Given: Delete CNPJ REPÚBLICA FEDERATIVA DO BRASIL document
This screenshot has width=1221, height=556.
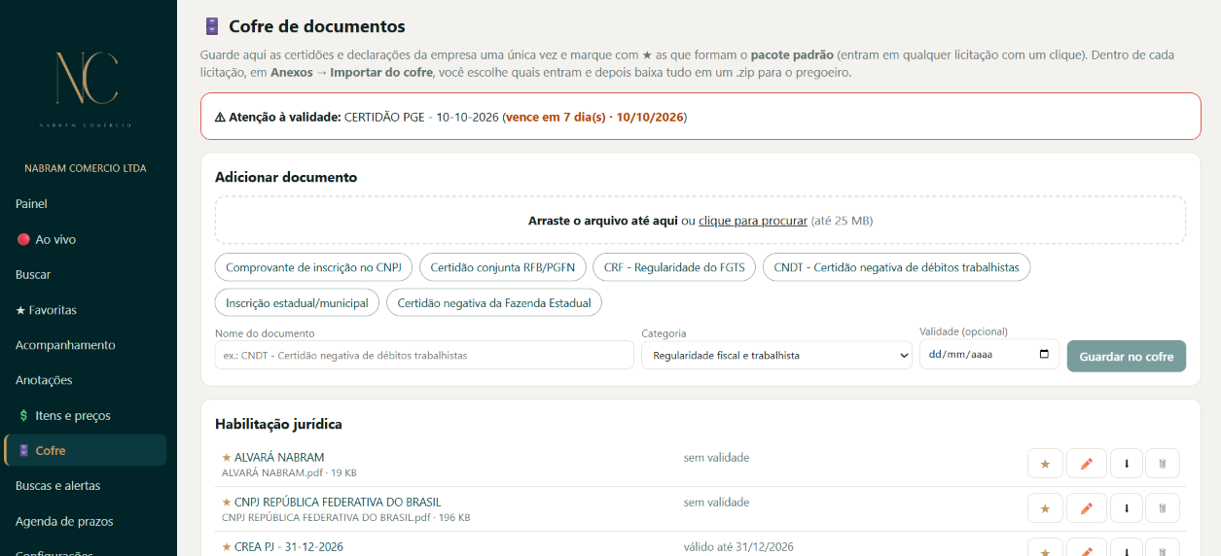Looking at the screenshot, I should tap(1162, 508).
